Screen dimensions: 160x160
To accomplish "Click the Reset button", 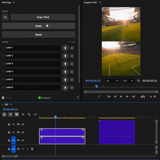I will [x=38, y=35].
